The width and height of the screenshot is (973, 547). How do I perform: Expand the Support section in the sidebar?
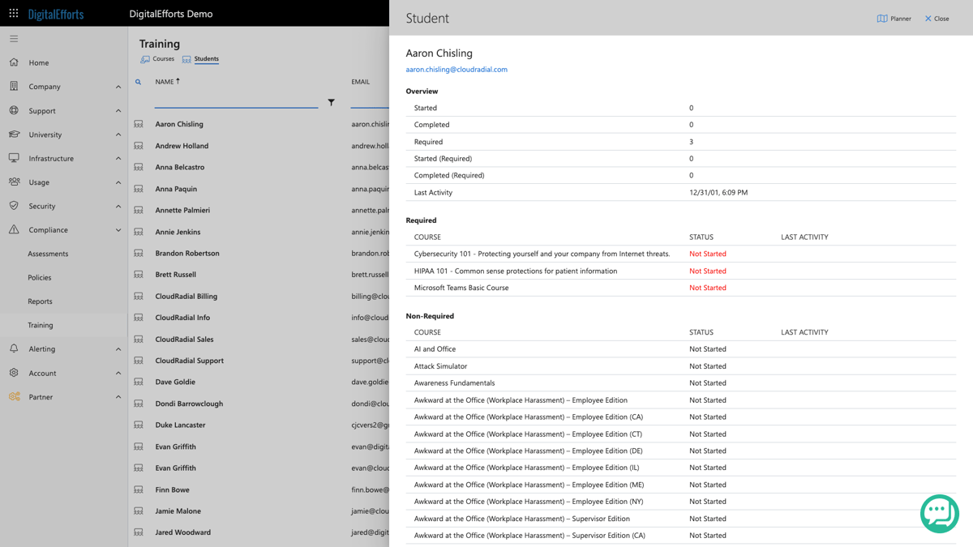[120, 110]
